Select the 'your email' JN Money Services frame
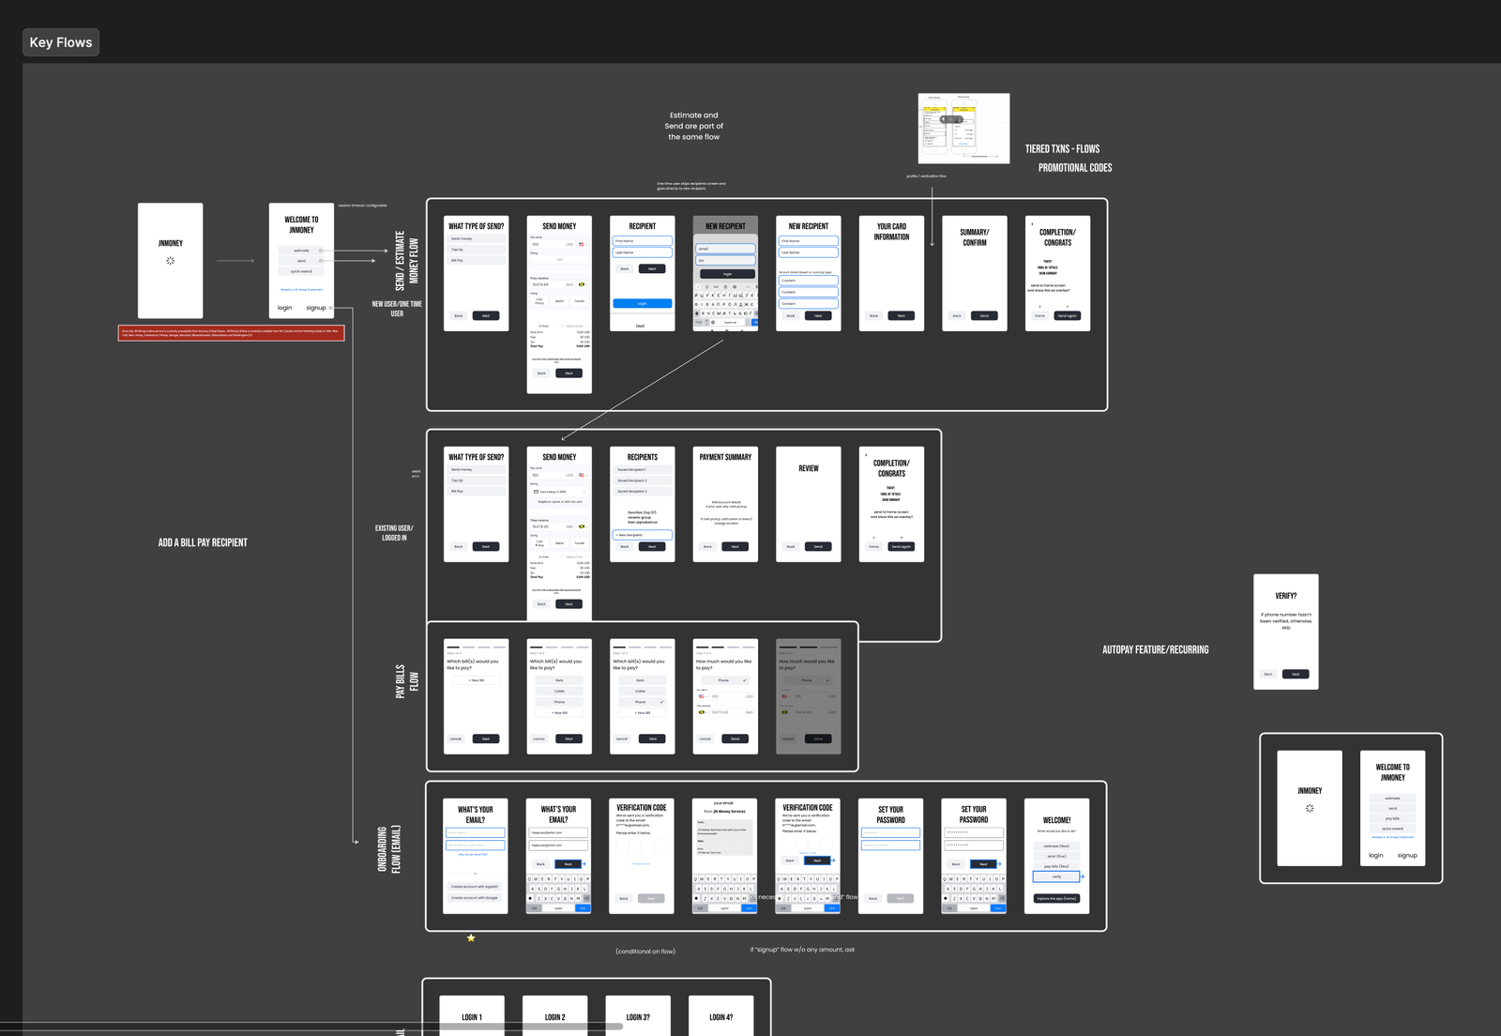The image size is (1501, 1036). pyautogui.click(x=725, y=856)
